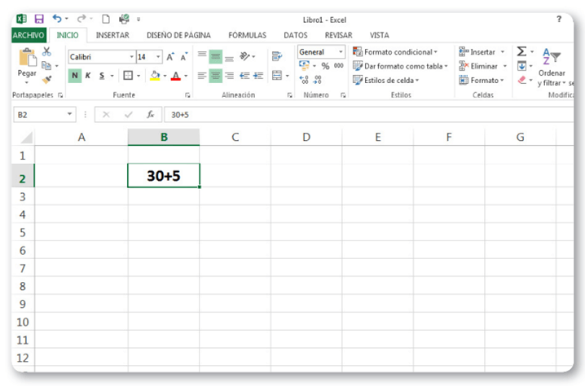Switch to the DATOS tab

[296, 35]
